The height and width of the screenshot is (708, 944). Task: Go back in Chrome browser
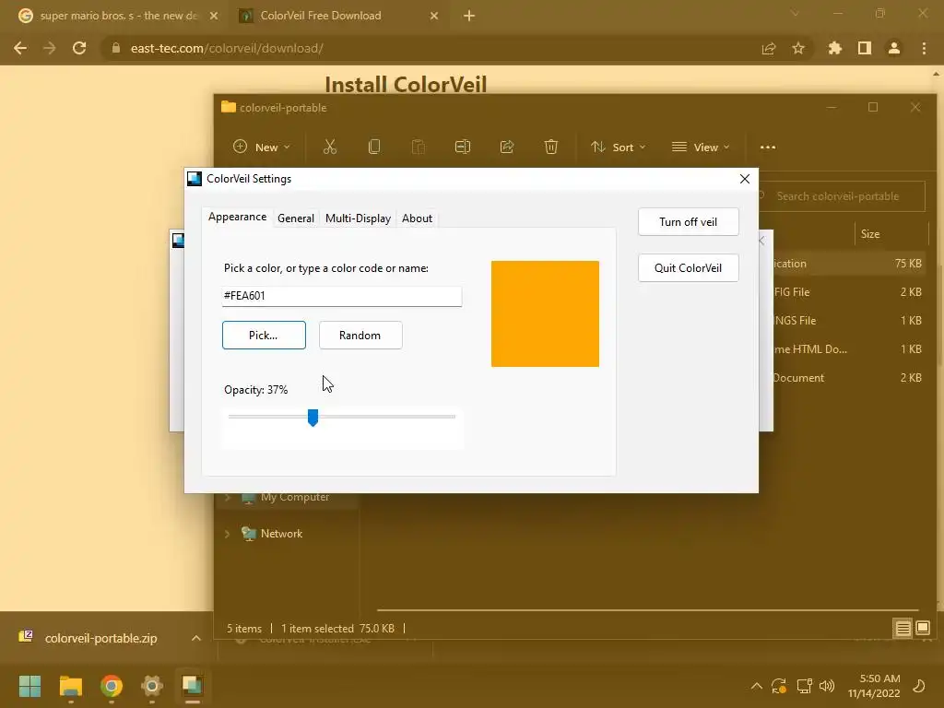pyautogui.click(x=20, y=48)
